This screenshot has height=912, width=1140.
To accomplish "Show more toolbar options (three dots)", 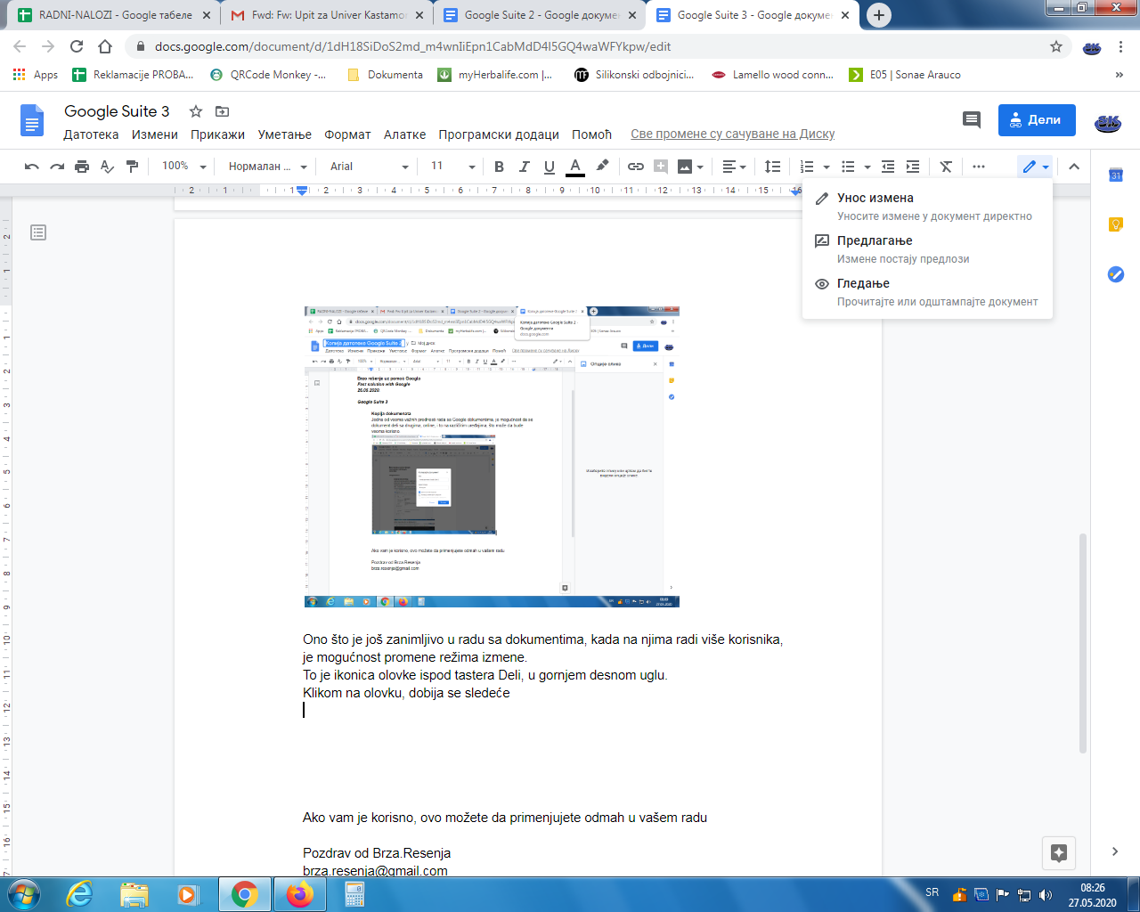I will tap(979, 167).
